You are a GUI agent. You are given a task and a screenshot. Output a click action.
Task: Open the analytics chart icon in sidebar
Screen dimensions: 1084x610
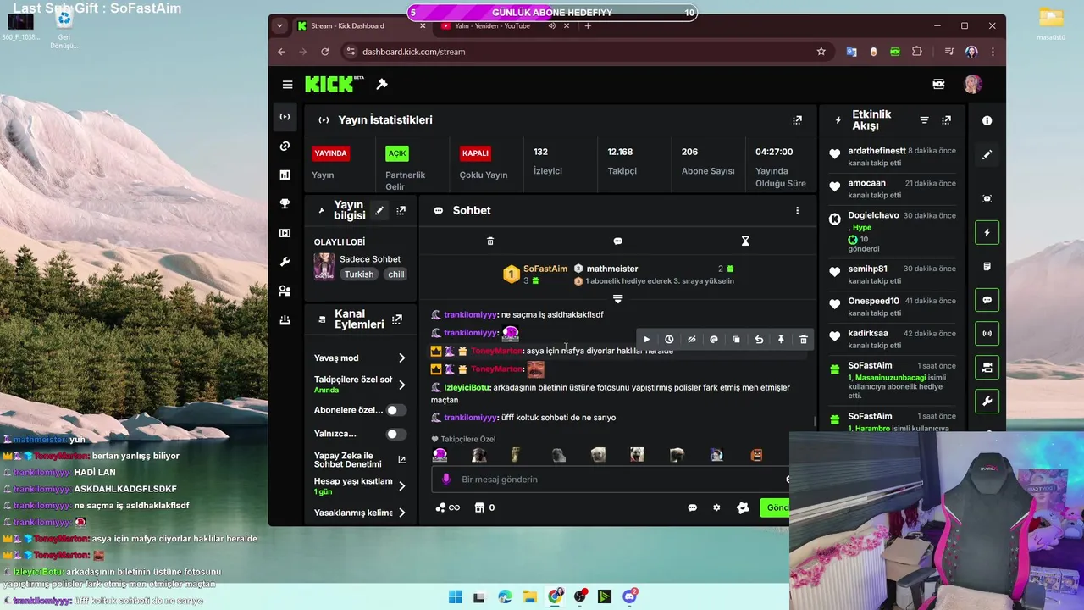coord(285,175)
